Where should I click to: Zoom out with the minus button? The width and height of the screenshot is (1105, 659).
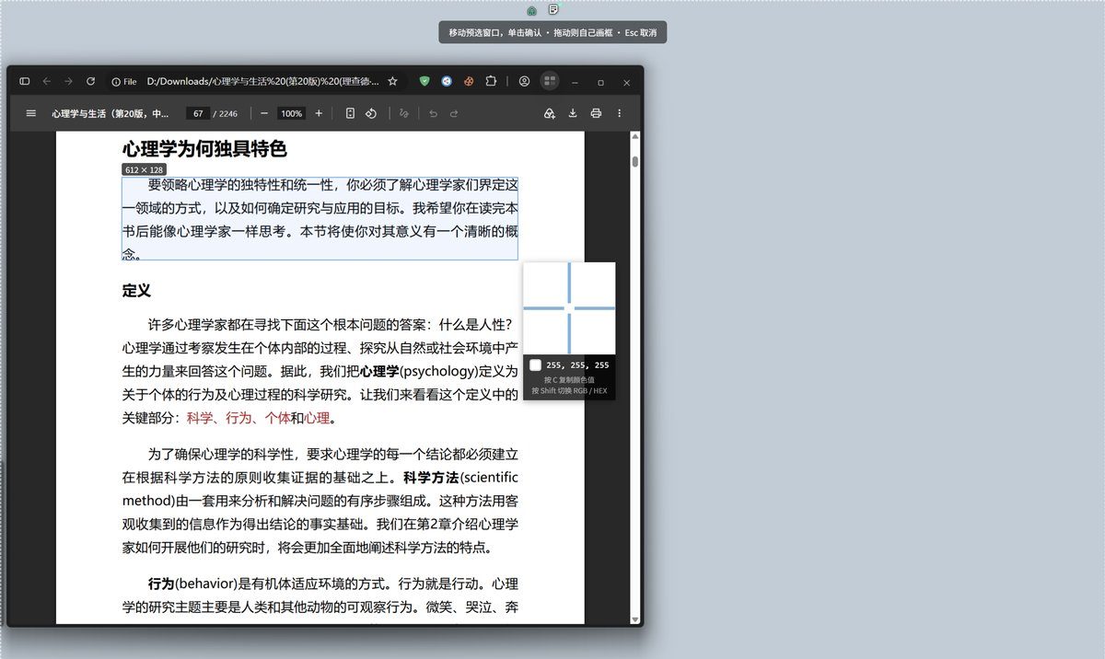pyautogui.click(x=264, y=113)
